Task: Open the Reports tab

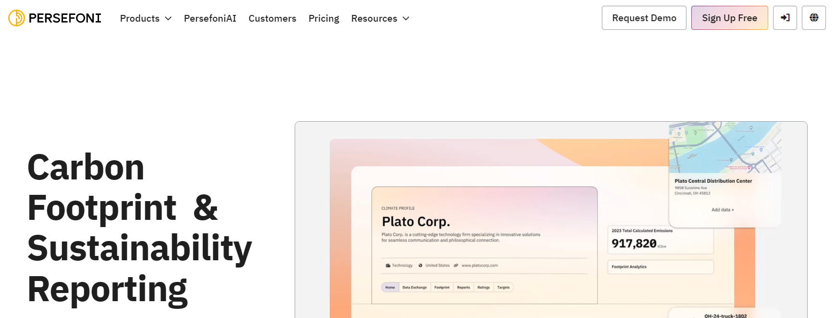Action: click(463, 287)
